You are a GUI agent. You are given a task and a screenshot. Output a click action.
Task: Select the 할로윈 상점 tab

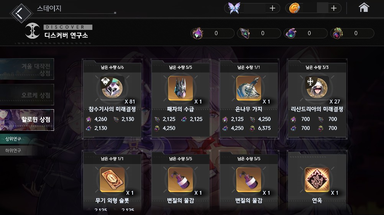[27, 120]
